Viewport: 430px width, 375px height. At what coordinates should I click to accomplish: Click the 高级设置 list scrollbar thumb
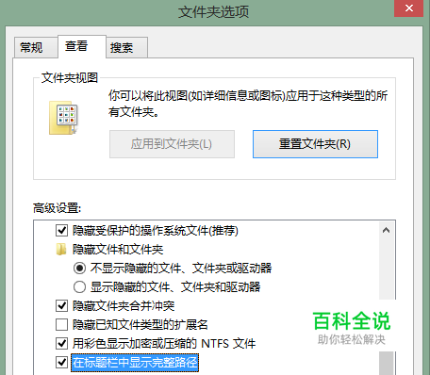point(387,363)
